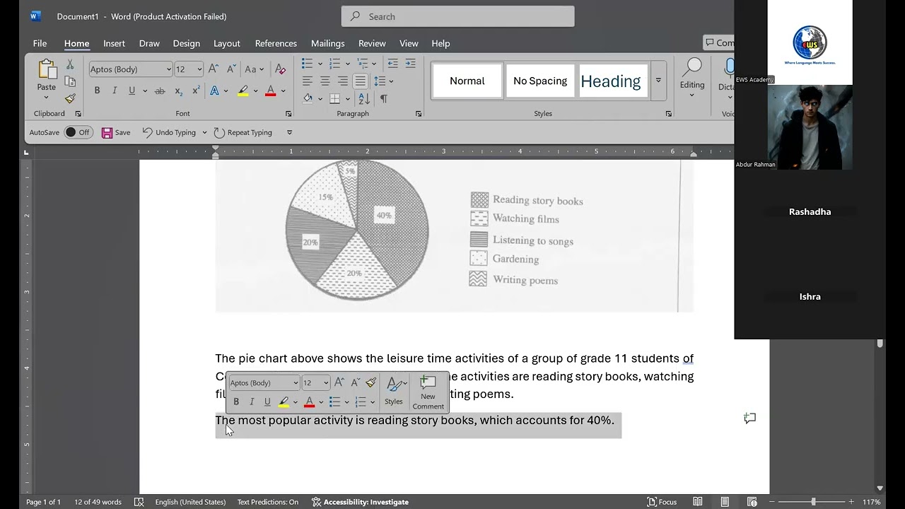Click the Paste button
The image size is (905, 509).
point(47,76)
